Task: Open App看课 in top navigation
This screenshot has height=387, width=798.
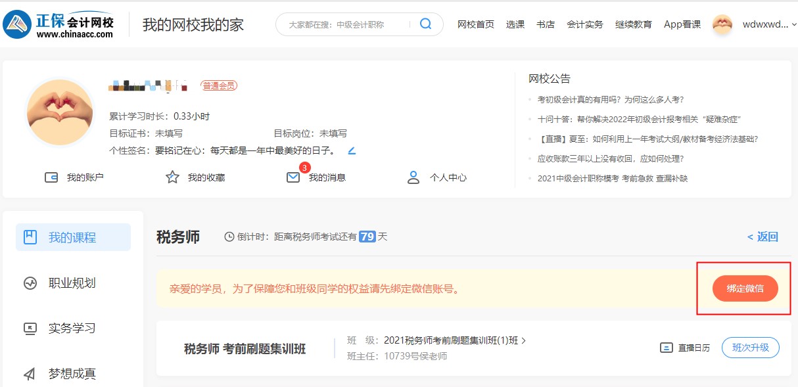Action: click(682, 24)
